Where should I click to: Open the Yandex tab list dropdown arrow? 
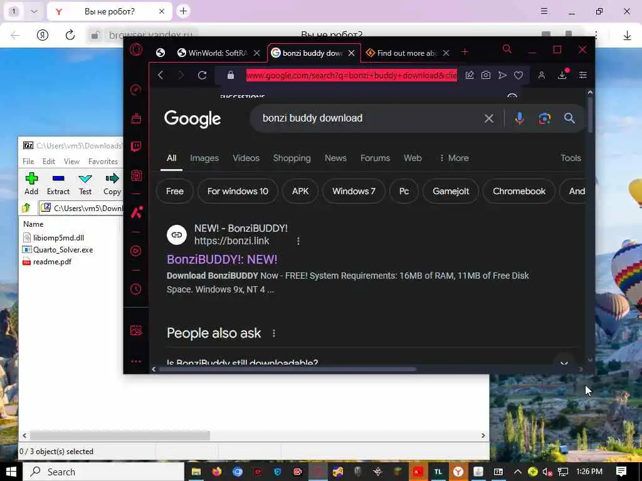[x=34, y=11]
